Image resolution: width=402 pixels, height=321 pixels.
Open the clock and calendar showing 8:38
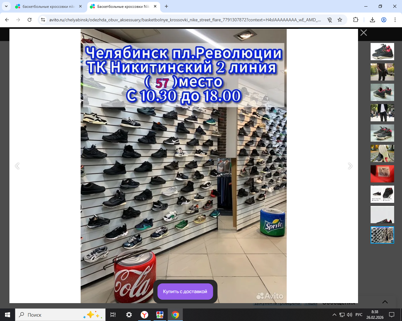[375, 315]
